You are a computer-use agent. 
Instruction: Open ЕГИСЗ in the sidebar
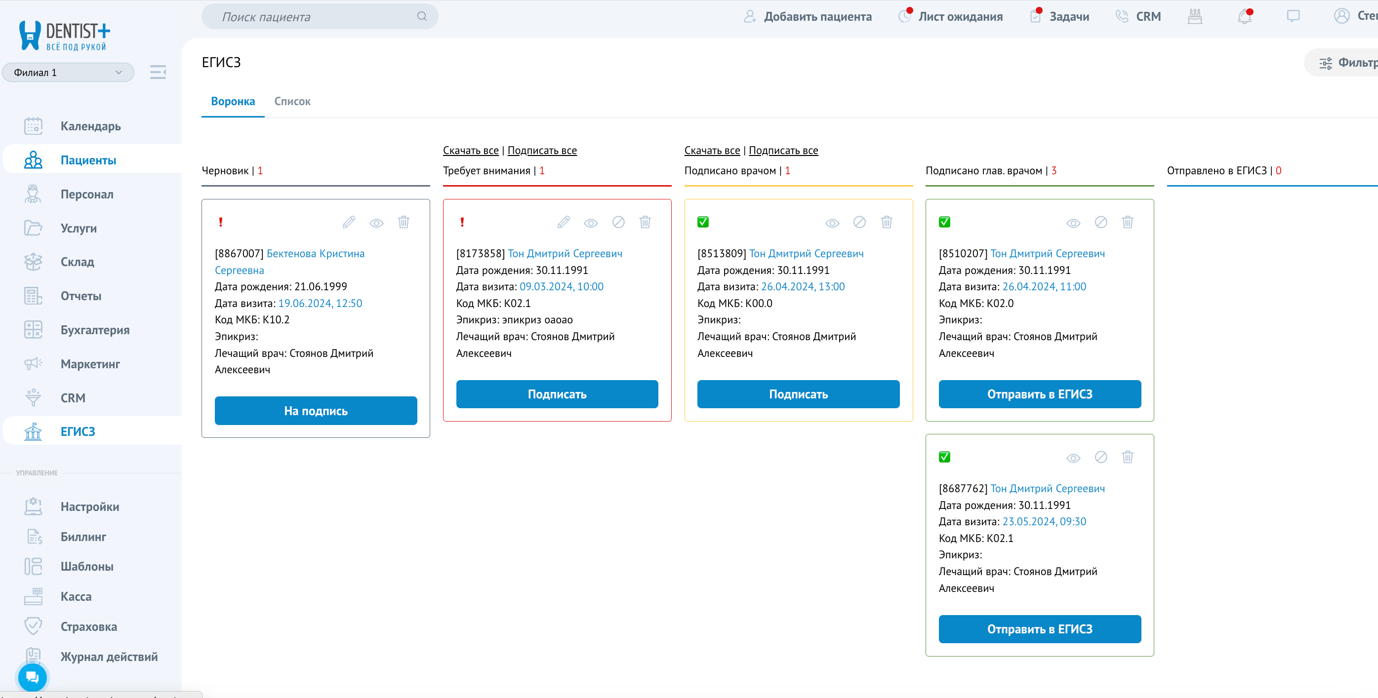pos(92,431)
